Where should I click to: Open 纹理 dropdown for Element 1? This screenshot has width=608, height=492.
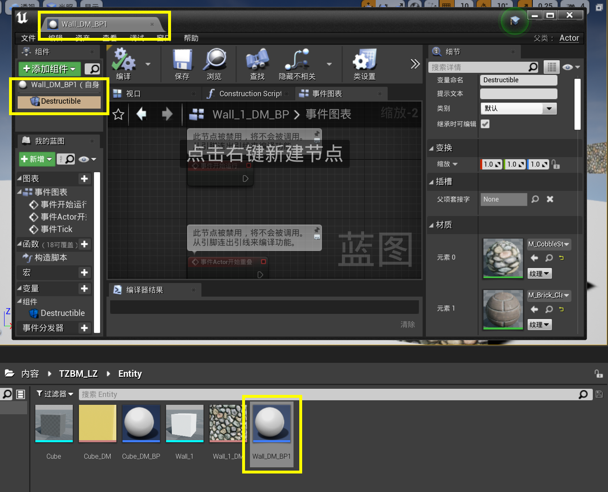[539, 325]
